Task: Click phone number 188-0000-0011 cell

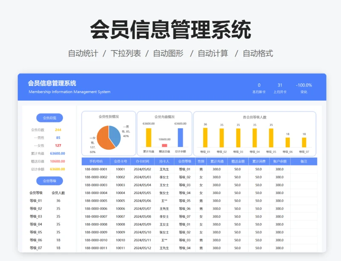Action: [96, 248]
